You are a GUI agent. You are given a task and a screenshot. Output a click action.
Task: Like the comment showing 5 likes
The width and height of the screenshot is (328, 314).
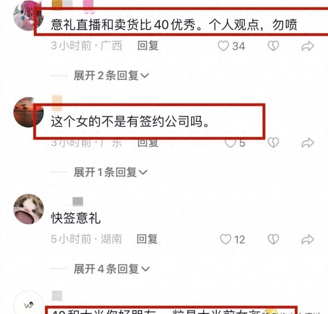(x=230, y=143)
